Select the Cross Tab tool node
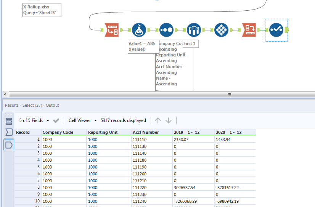 coord(249,30)
